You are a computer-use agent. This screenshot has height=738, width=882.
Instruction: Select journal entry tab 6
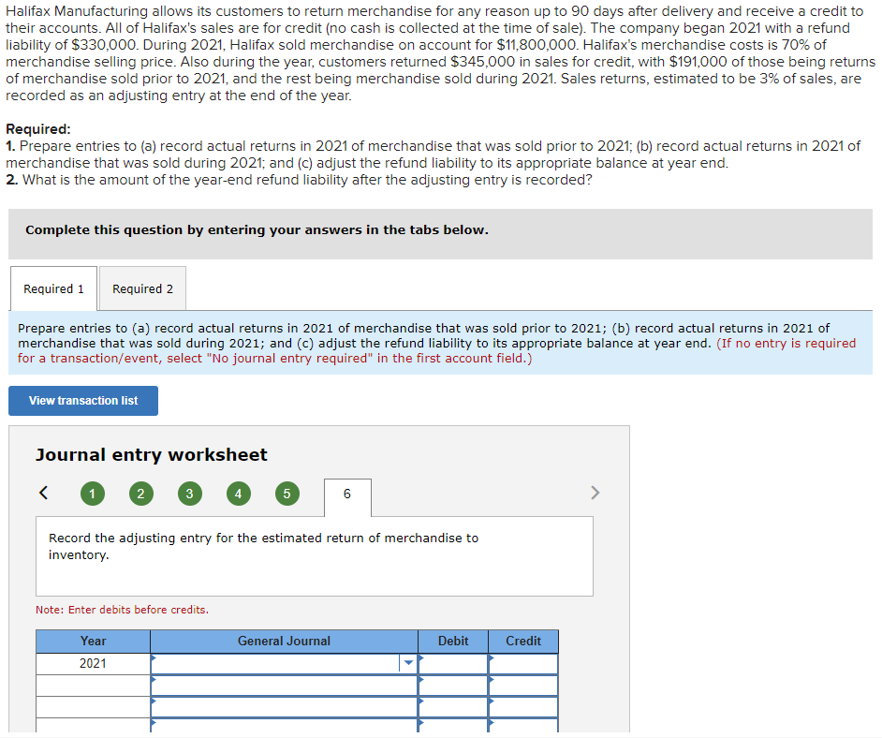[x=347, y=496]
